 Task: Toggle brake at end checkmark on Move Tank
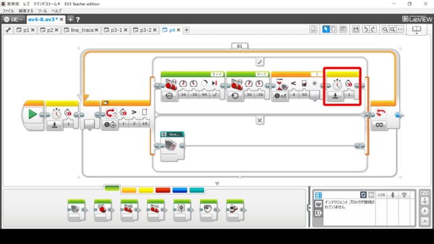pyautogui.click(x=215, y=95)
